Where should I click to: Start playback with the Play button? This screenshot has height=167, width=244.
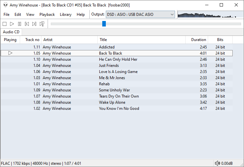coord(12,24)
